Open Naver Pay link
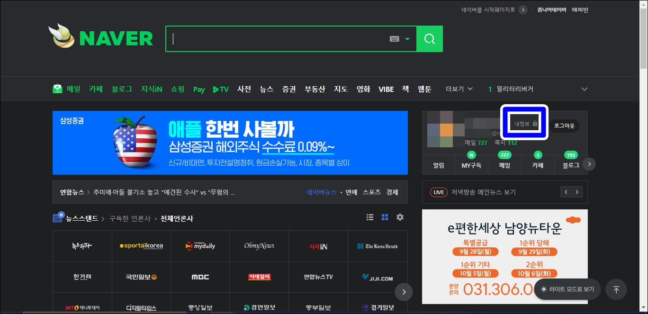Screen dimensions: 648x314 pyautogui.click(x=199, y=90)
